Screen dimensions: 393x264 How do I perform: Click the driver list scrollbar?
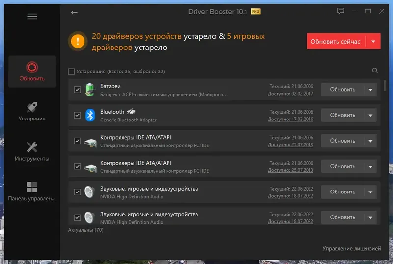click(385, 85)
